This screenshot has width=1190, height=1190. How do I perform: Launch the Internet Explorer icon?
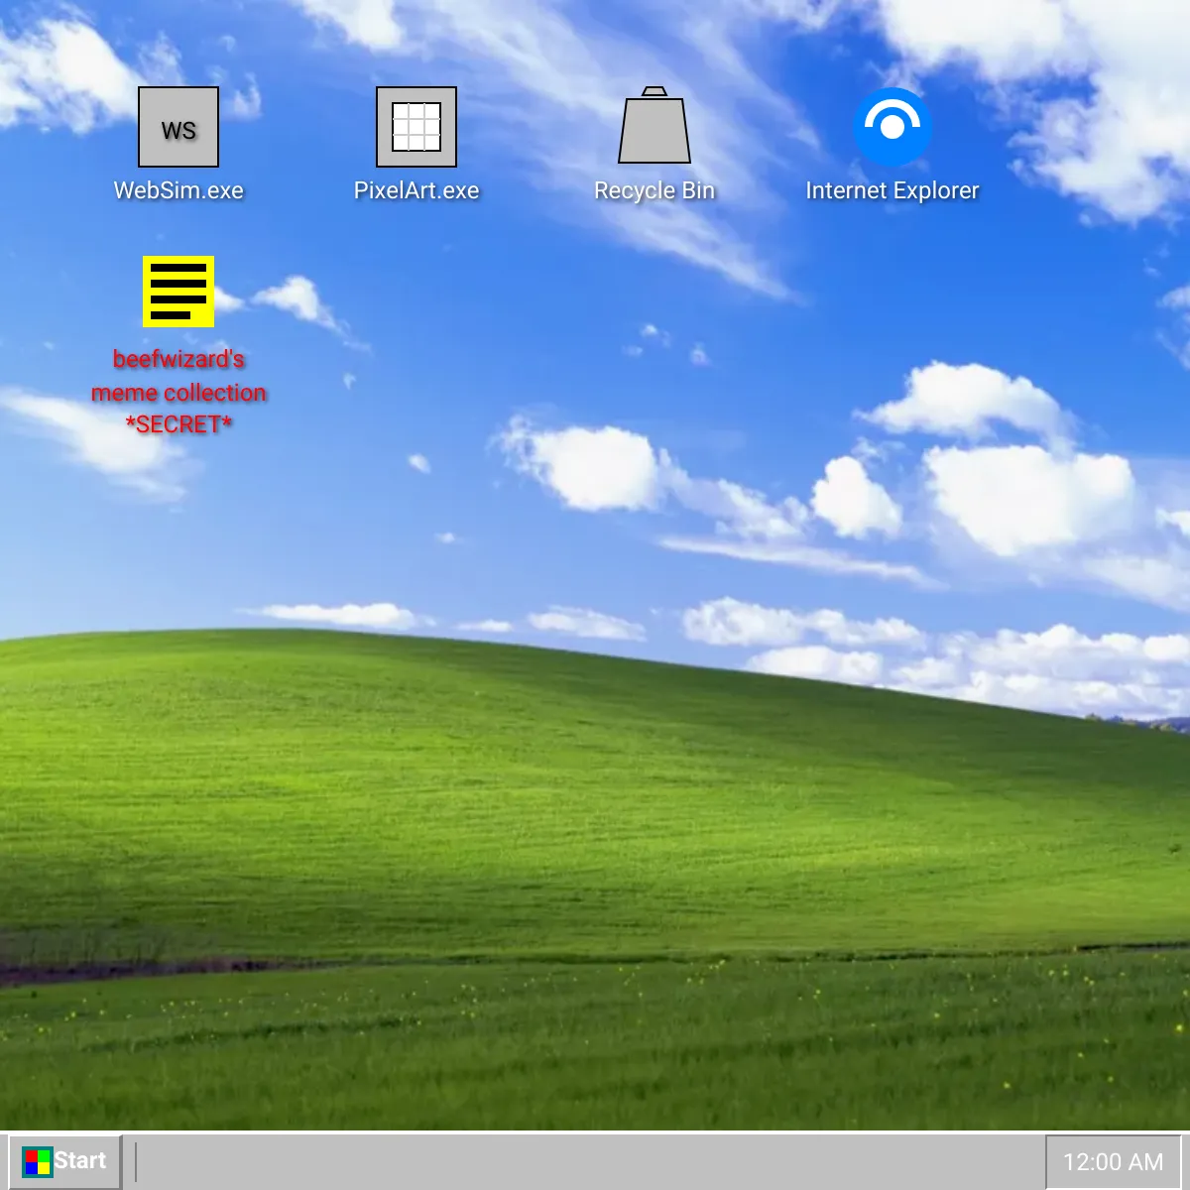892,127
